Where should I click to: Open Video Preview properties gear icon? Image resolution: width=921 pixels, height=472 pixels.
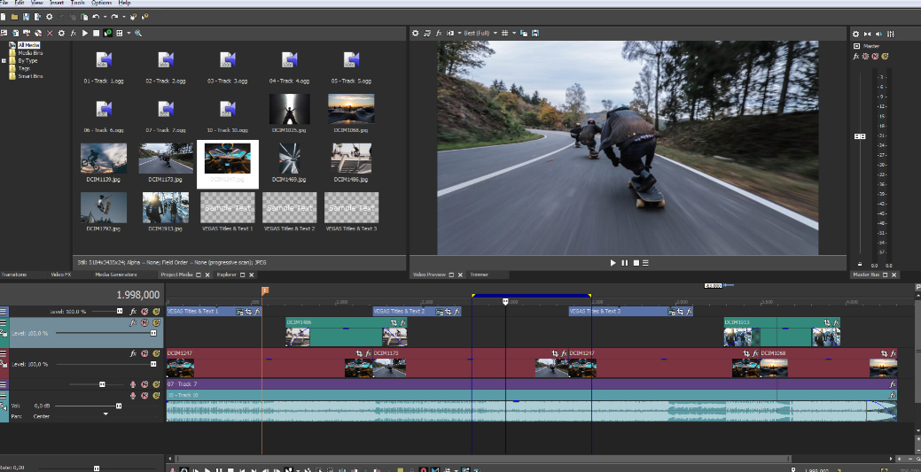click(415, 33)
